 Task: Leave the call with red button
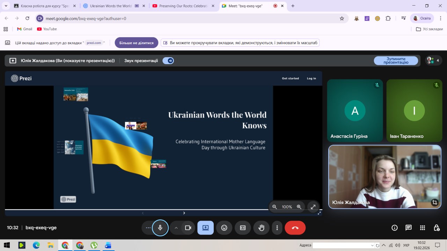click(295, 228)
